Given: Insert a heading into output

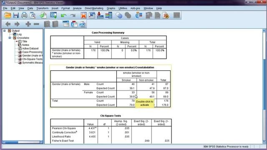Looking at the screenshot, I should [65, 24].
